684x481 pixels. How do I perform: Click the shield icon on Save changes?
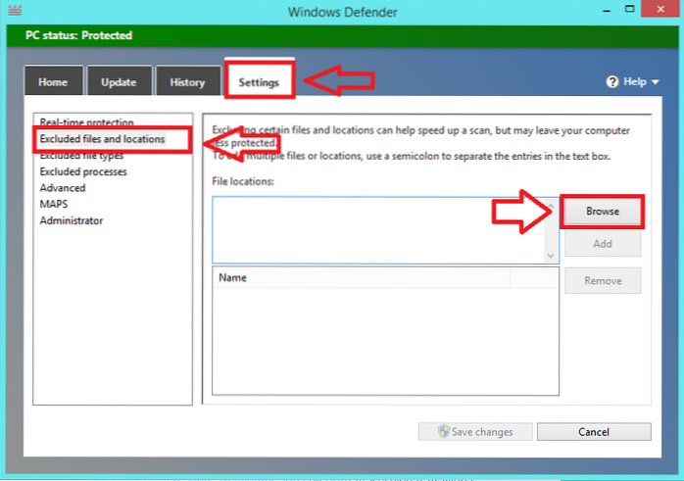[x=443, y=432]
